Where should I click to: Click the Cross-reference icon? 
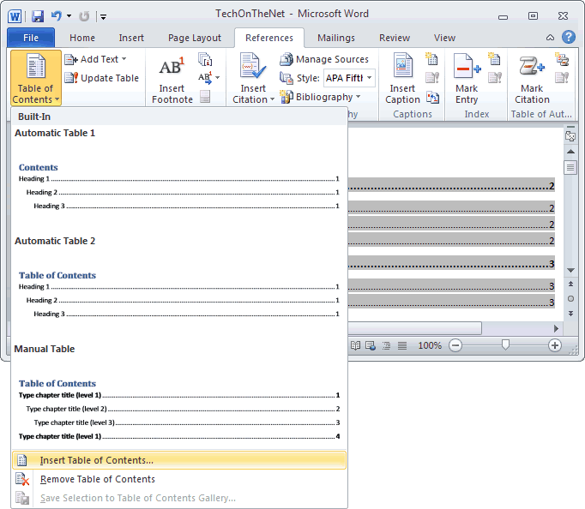pos(432,98)
